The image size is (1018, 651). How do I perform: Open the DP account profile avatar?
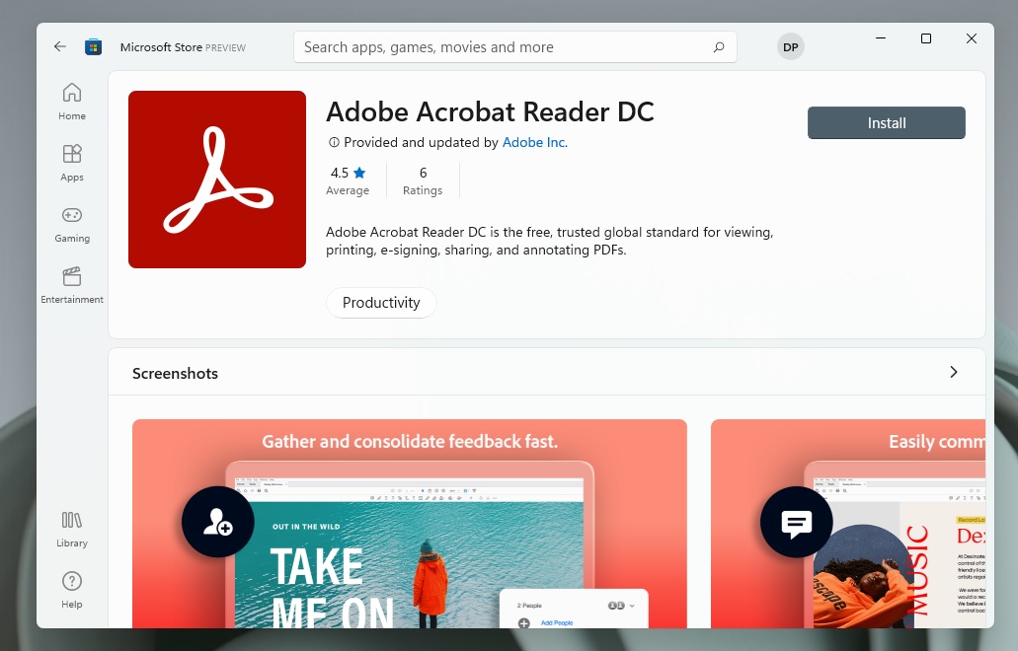[x=790, y=46]
